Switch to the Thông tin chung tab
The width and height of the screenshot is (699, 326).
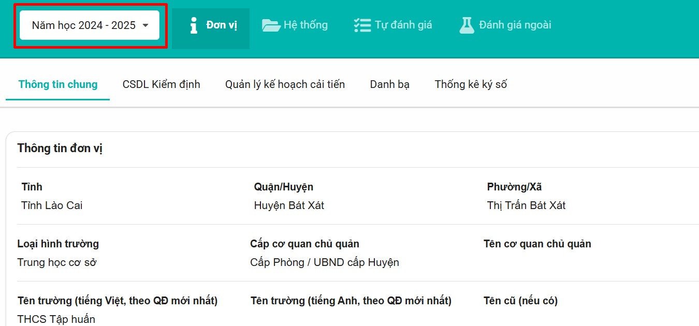click(x=58, y=84)
